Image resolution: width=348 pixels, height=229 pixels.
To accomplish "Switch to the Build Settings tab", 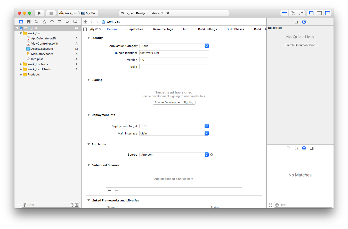I will pos(207,29).
